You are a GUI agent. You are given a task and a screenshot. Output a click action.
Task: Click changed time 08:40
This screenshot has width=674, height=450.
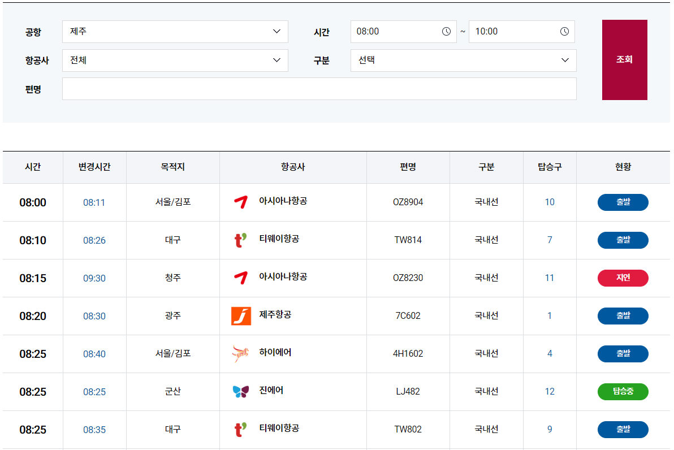pos(94,354)
